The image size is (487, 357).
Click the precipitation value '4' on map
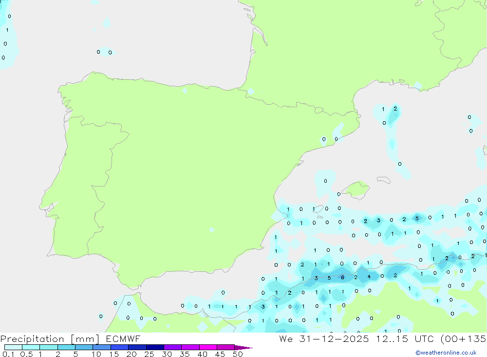coord(369,277)
